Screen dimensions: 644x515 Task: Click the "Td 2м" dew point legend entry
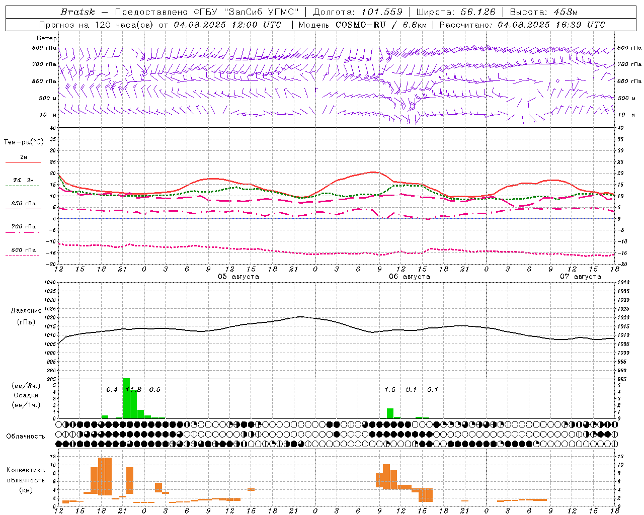(x=24, y=180)
